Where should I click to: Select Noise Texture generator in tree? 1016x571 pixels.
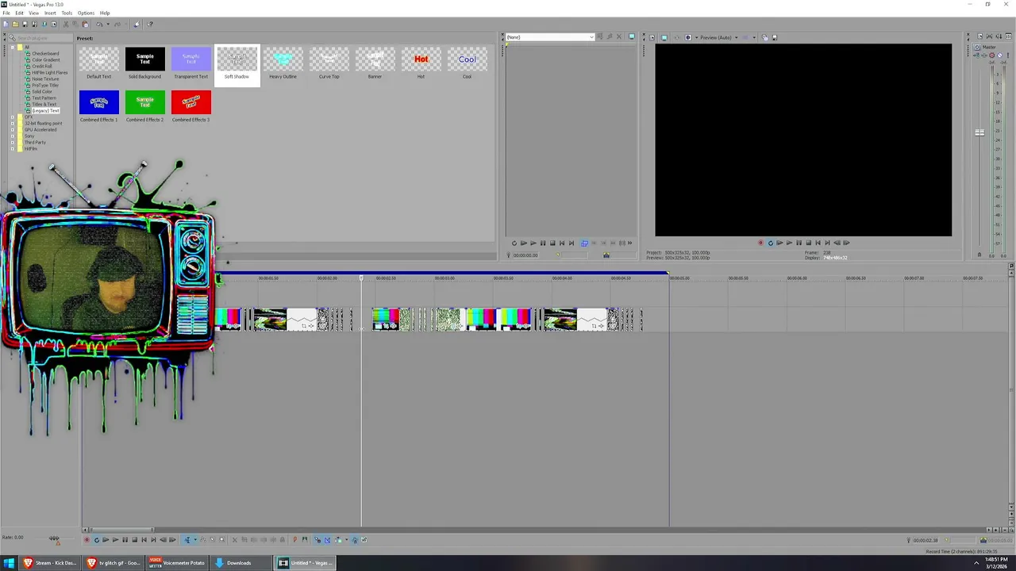[x=45, y=79]
